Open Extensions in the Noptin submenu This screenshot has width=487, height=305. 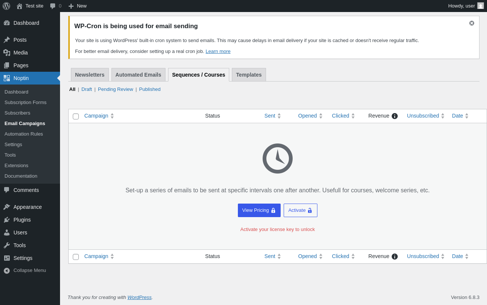click(17, 165)
